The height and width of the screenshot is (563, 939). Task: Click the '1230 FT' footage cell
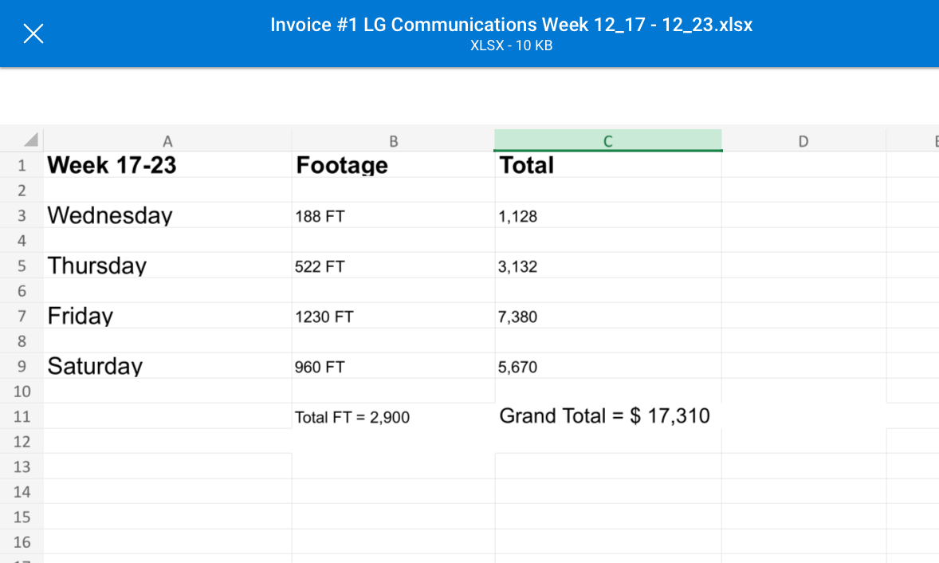point(394,316)
